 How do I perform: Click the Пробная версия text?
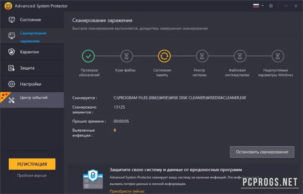coord(32,175)
